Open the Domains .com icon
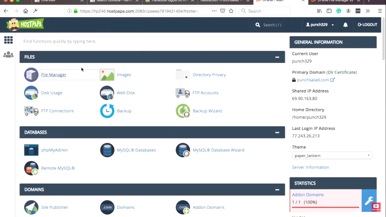The width and height of the screenshot is (386, 217). point(107,207)
